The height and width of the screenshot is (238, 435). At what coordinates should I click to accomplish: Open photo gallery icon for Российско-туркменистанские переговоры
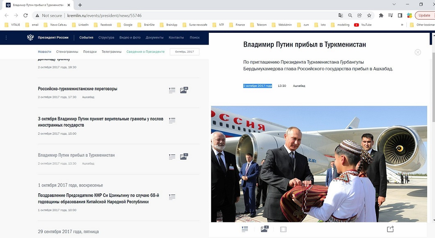(x=184, y=90)
